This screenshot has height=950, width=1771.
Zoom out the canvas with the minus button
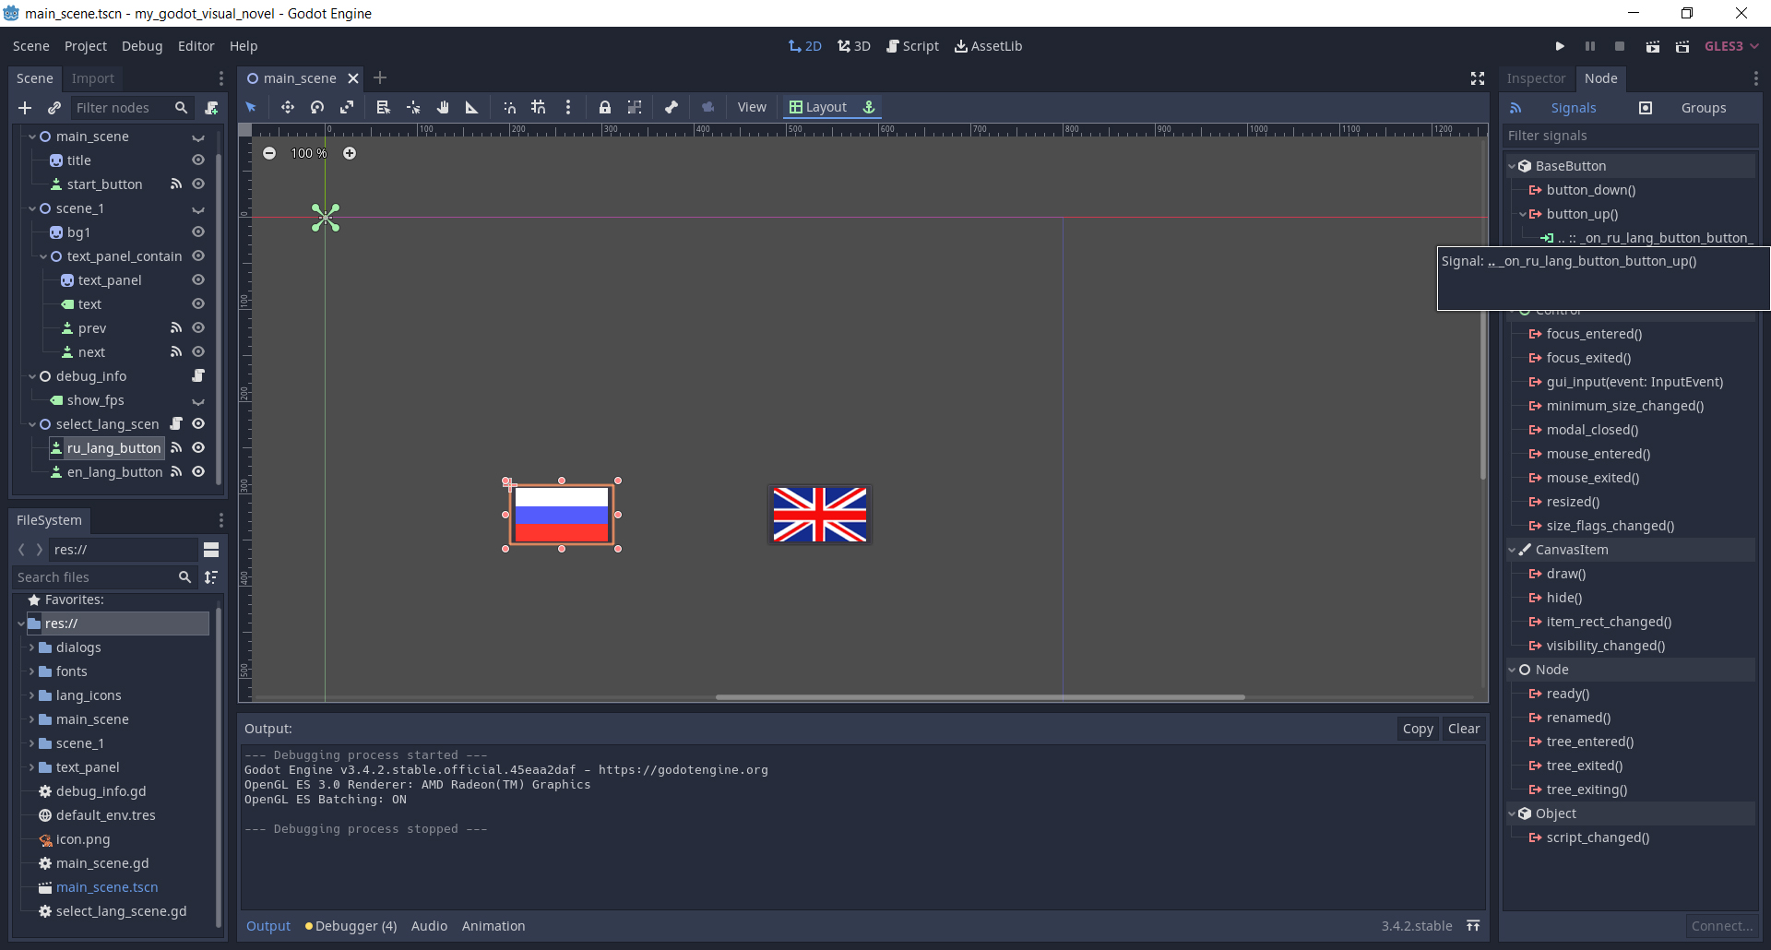tap(269, 153)
